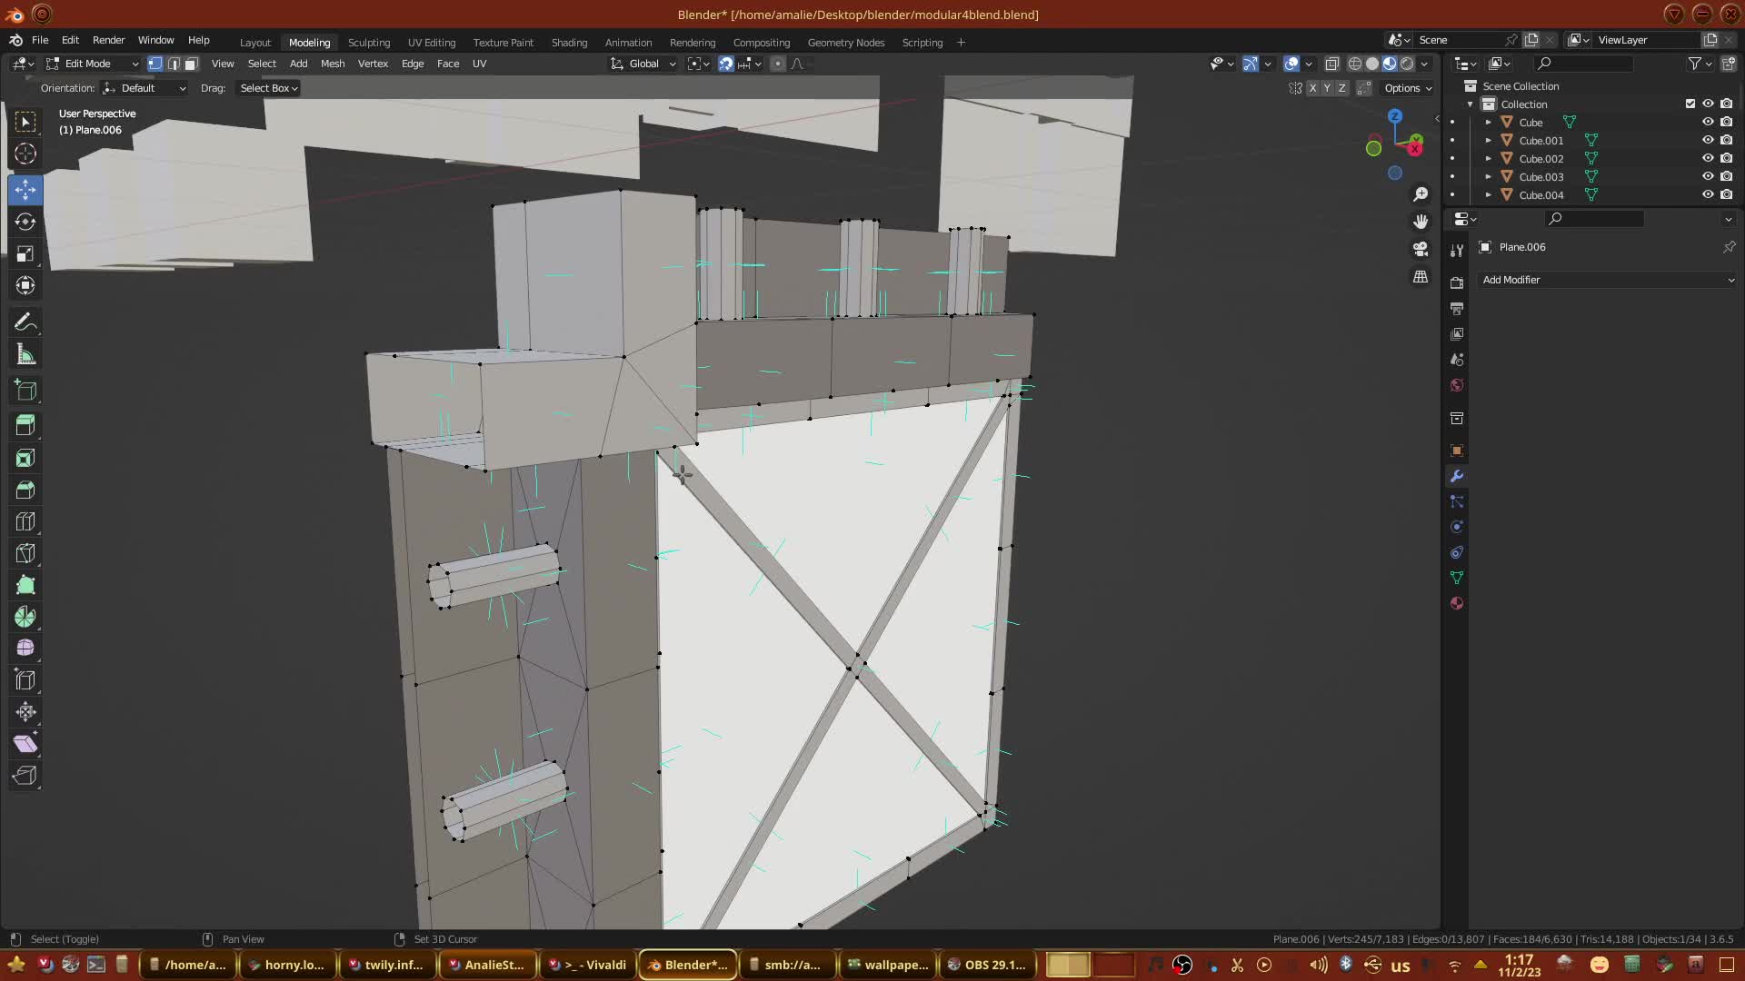Select the Measure tool
Image resolution: width=1745 pixels, height=981 pixels.
tap(25, 355)
